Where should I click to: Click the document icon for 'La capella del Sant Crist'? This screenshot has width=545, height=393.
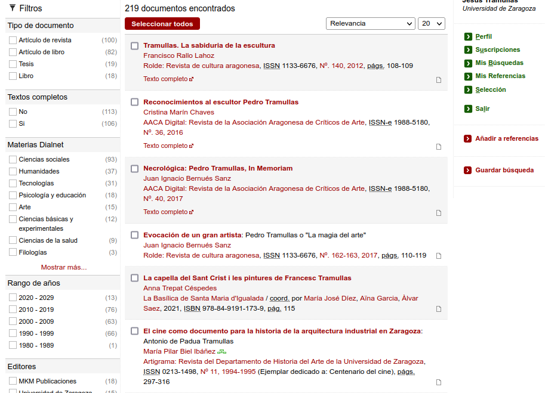point(439,309)
